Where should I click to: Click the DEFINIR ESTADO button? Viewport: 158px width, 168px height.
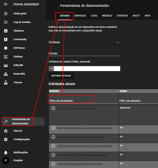click(x=61, y=76)
